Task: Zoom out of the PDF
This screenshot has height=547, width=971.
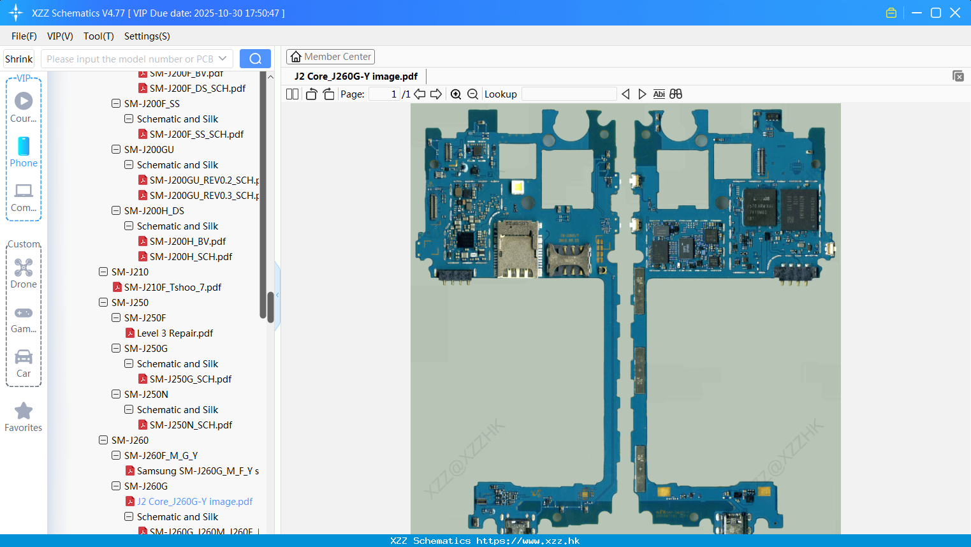Action: 472,94
